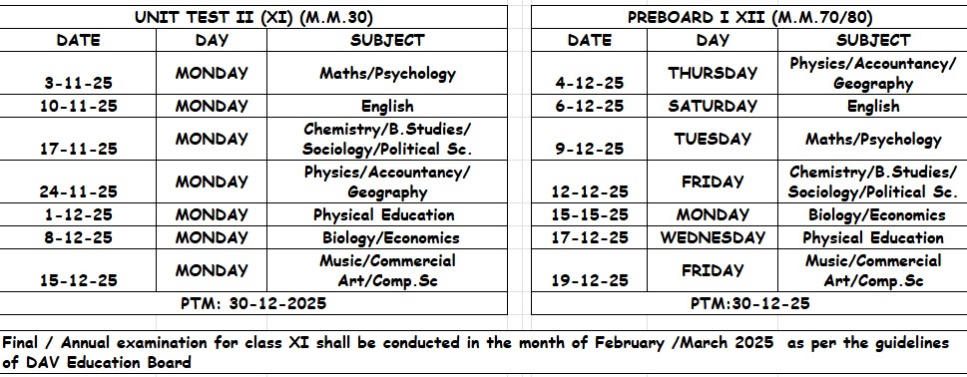Select the 19-12-25 date cell

tap(590, 271)
